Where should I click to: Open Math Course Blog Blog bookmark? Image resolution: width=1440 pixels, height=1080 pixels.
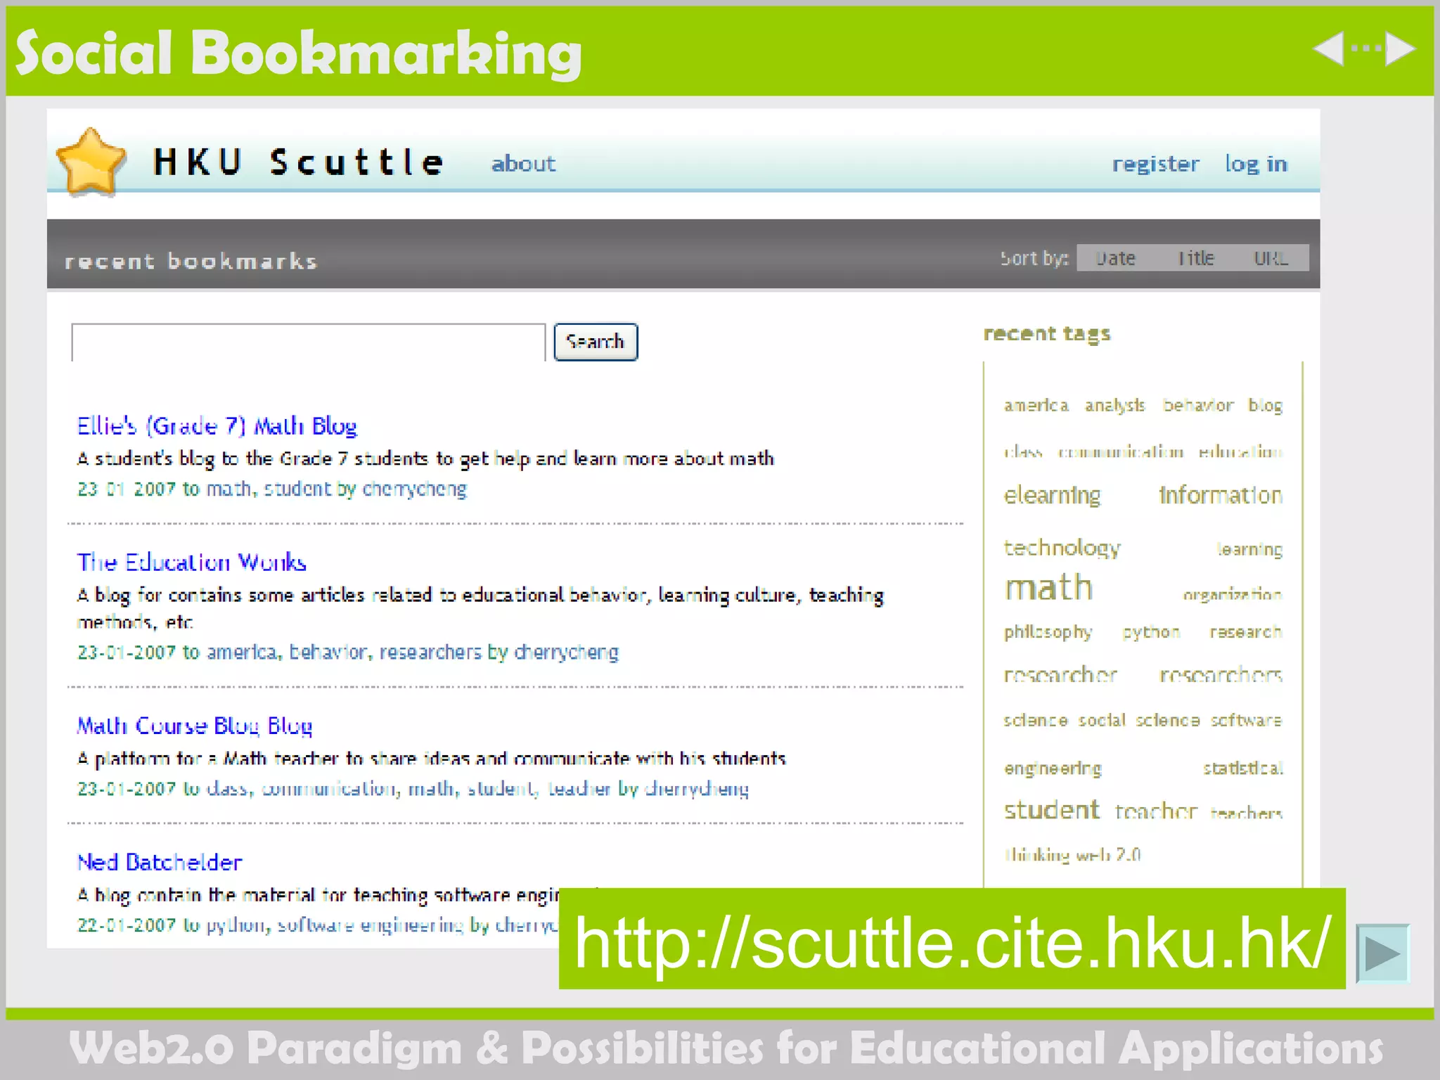[195, 726]
